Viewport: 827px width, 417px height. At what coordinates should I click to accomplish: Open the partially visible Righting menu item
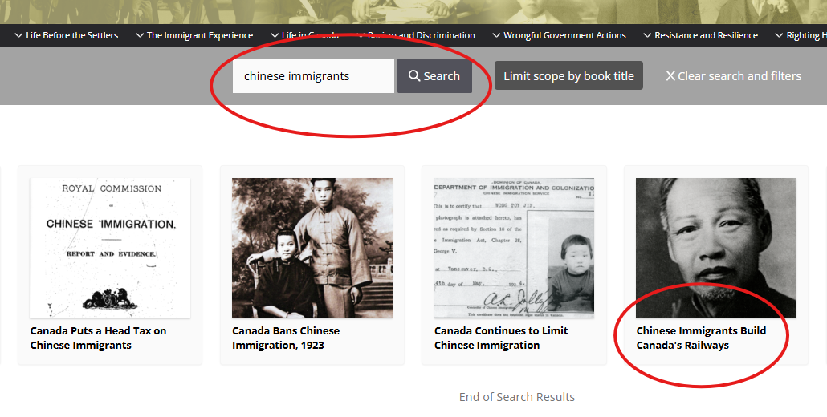point(801,35)
